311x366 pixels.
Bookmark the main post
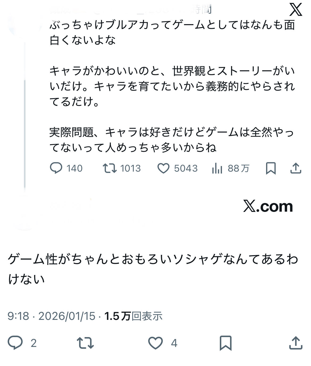coord(225,343)
